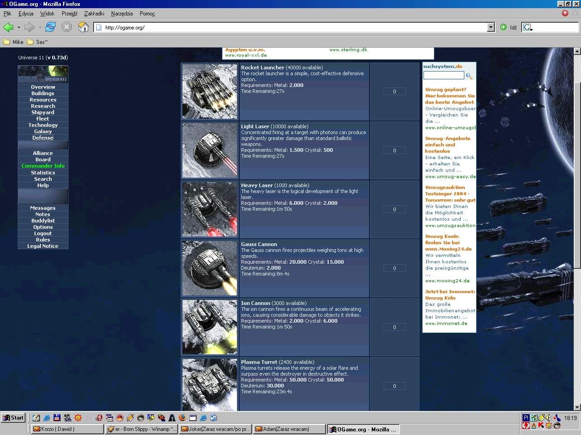Open the Back button history dropdown arrow
Viewport: 581px width, 435px height.
click(19, 27)
